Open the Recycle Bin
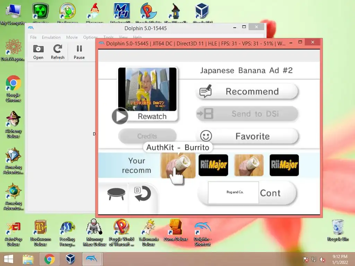The width and height of the screenshot is (355, 266). 338,230
